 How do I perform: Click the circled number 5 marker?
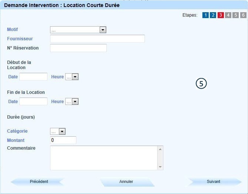point(201,84)
